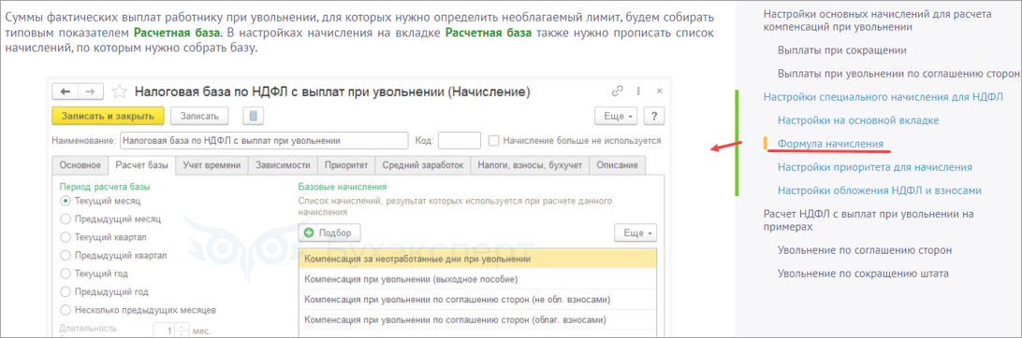Click into the Код input field

pos(460,140)
